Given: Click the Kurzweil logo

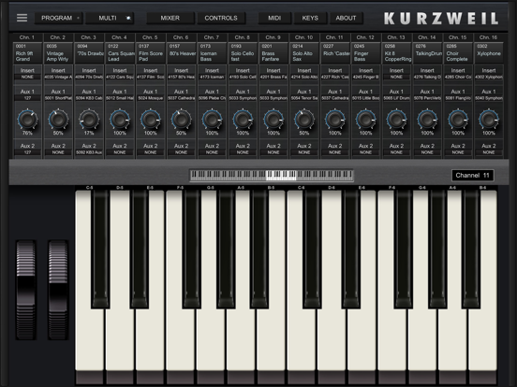Looking at the screenshot, I should coord(441,19).
